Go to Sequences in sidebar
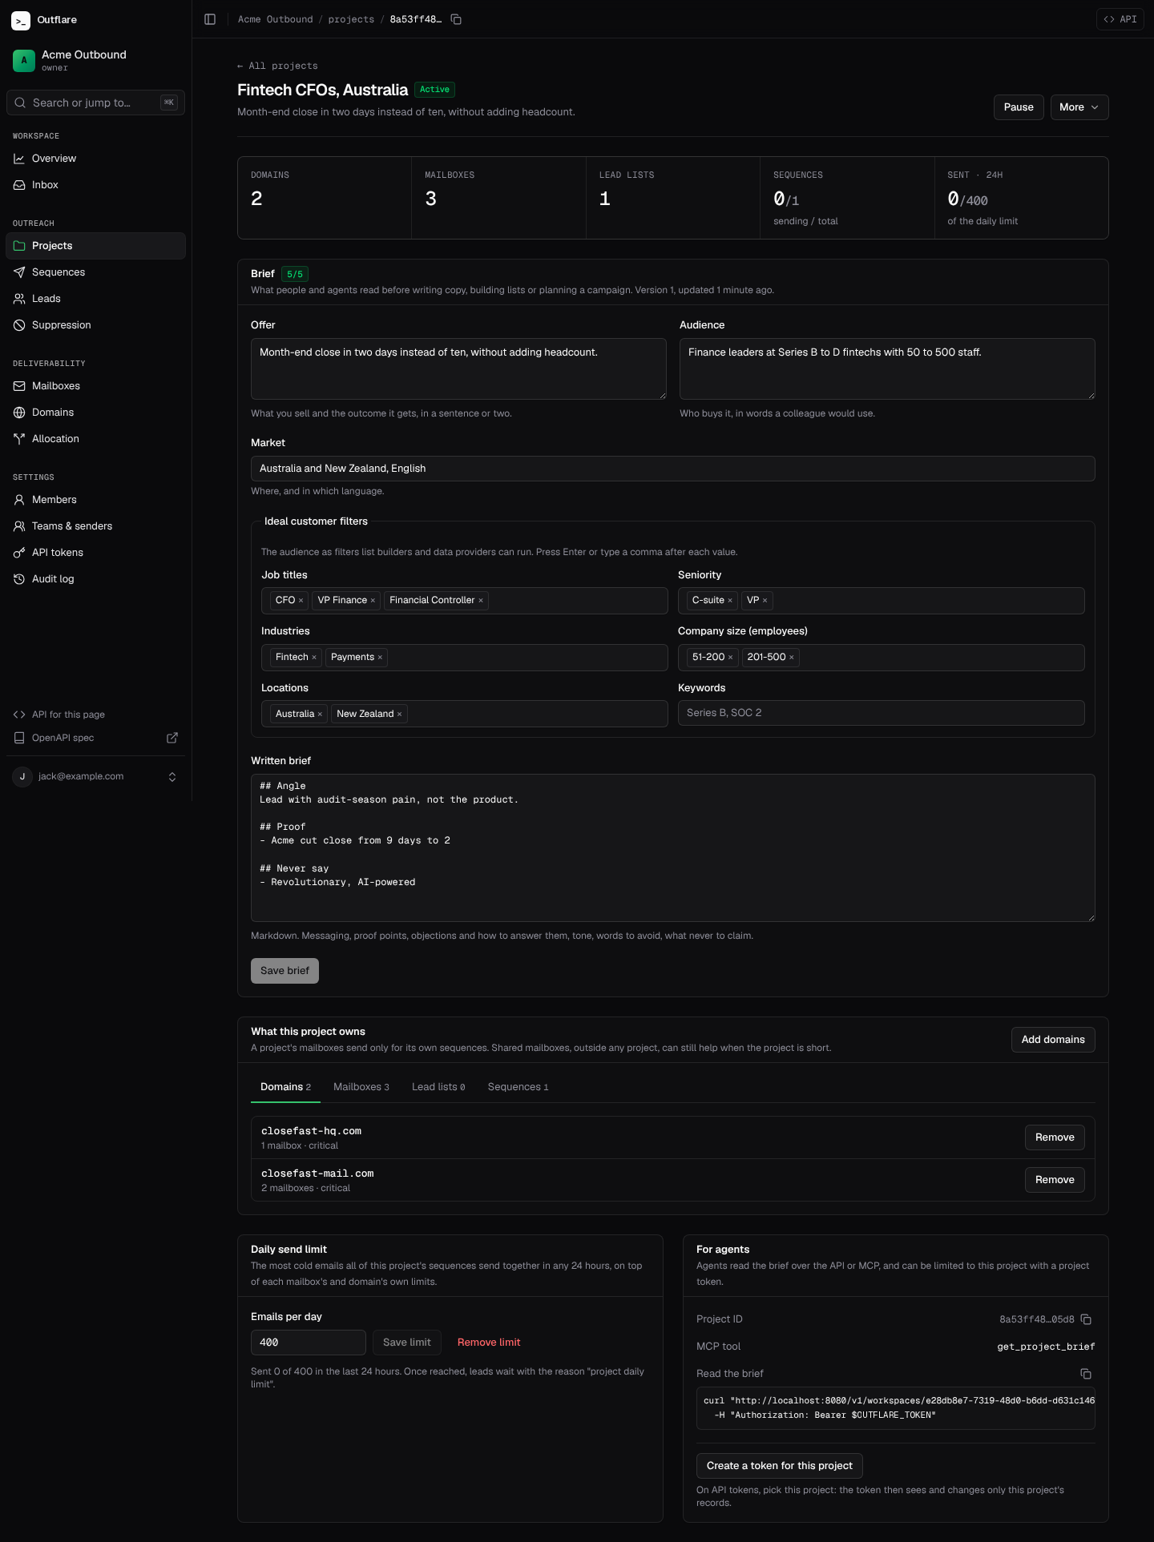 pyautogui.click(x=95, y=272)
